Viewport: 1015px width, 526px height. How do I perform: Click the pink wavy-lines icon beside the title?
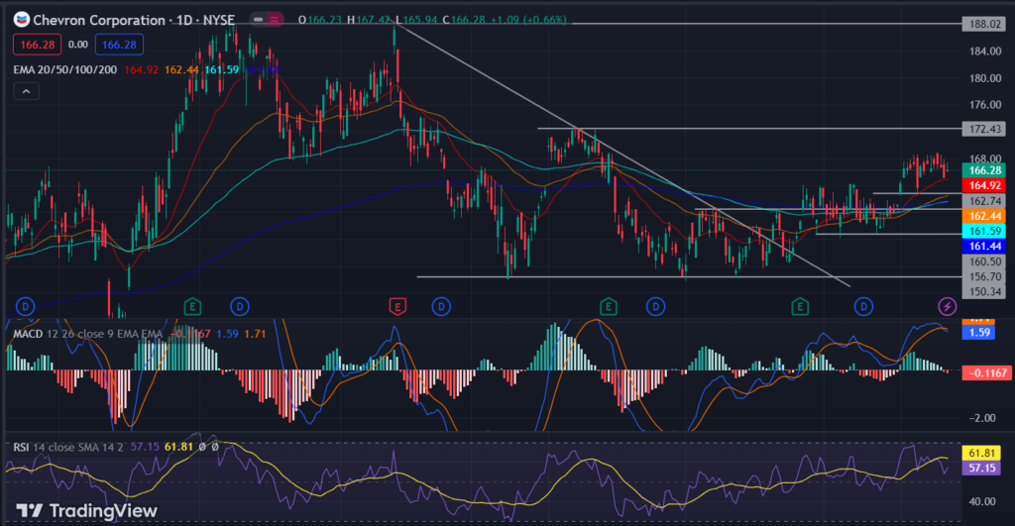(x=276, y=20)
